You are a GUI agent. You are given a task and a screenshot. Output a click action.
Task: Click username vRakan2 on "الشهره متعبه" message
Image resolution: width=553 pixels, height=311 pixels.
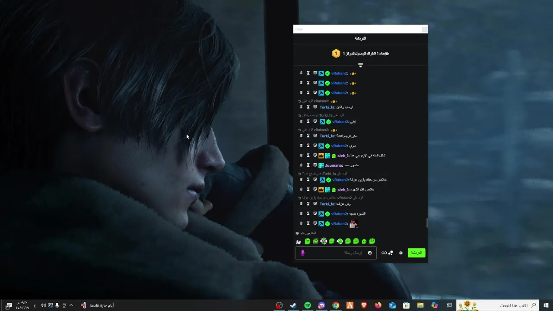340,213
